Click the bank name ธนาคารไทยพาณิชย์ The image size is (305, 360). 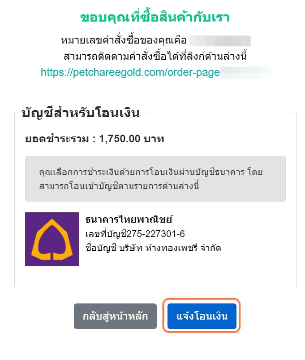tap(129, 219)
